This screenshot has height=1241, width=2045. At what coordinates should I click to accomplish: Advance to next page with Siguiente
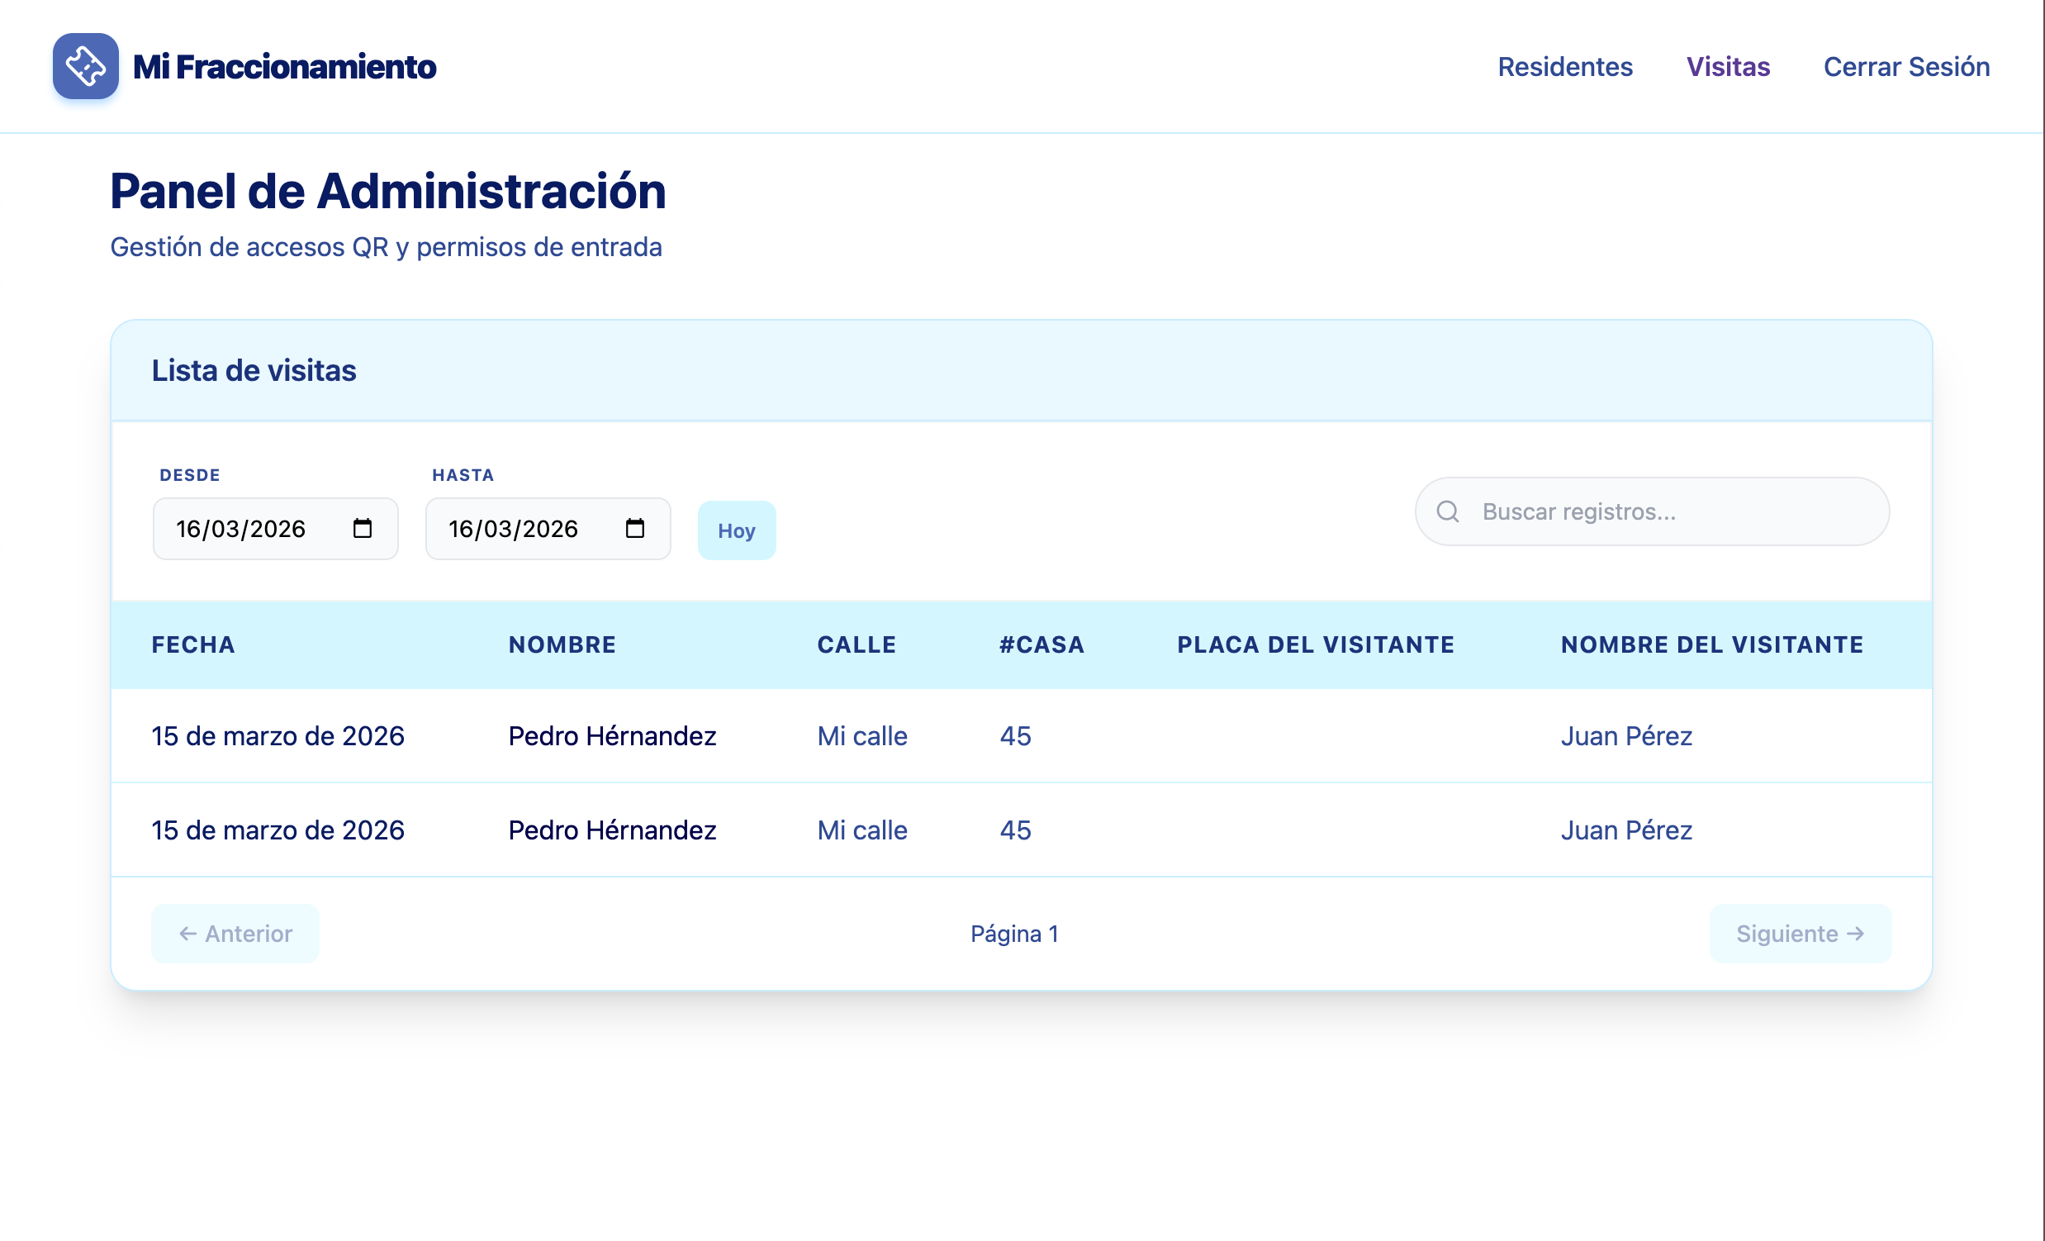coord(1801,934)
